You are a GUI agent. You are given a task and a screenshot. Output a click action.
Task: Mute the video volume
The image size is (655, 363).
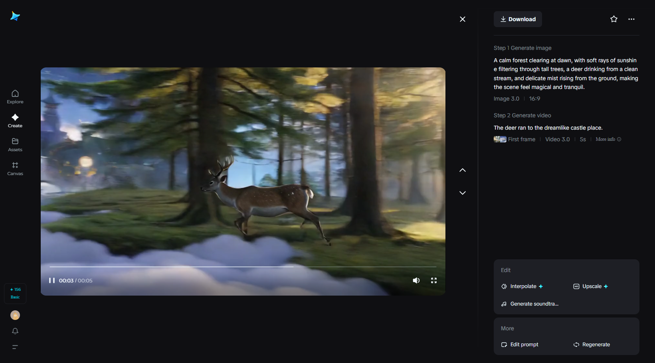click(x=416, y=280)
